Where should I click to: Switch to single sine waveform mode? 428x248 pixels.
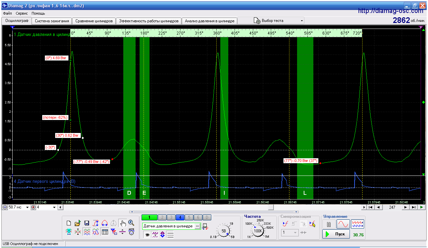point(343,224)
